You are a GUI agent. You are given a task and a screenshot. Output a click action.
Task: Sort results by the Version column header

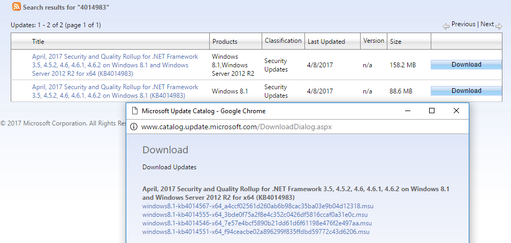coord(374,41)
